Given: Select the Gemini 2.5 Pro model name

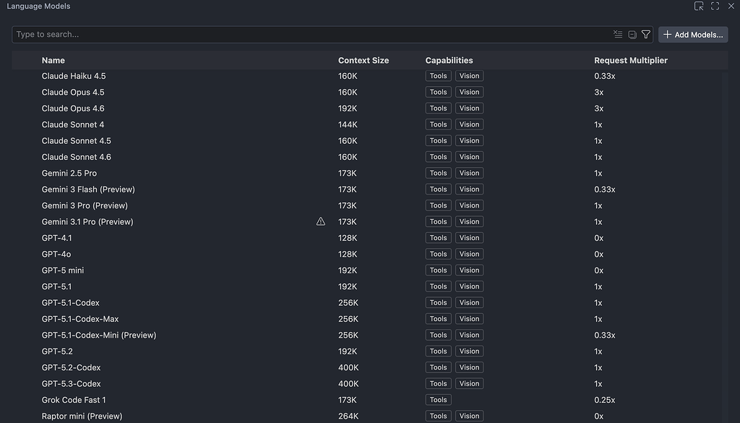Looking at the screenshot, I should click(69, 174).
